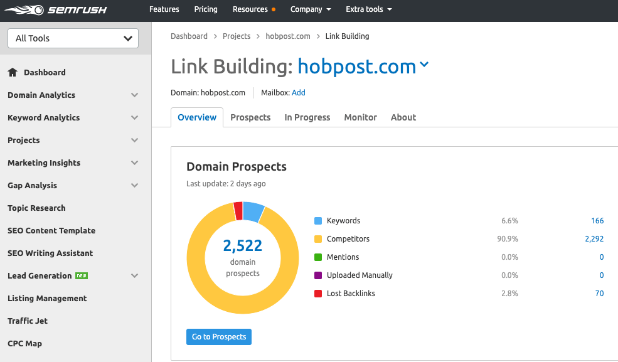Click the breadcrumb arrow after Projects
Viewport: 618px width, 362px height.
pos(258,36)
